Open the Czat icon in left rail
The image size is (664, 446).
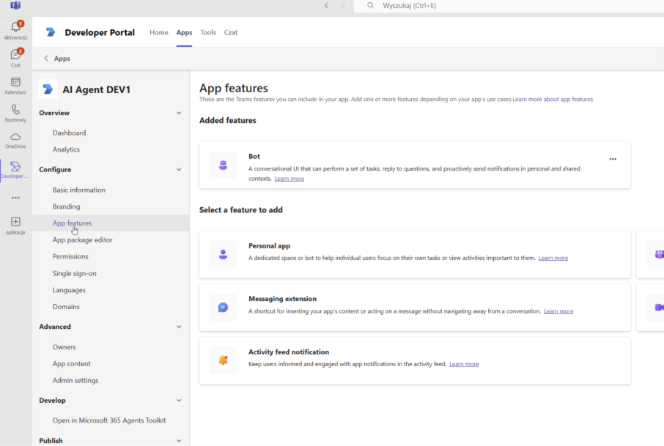15,56
